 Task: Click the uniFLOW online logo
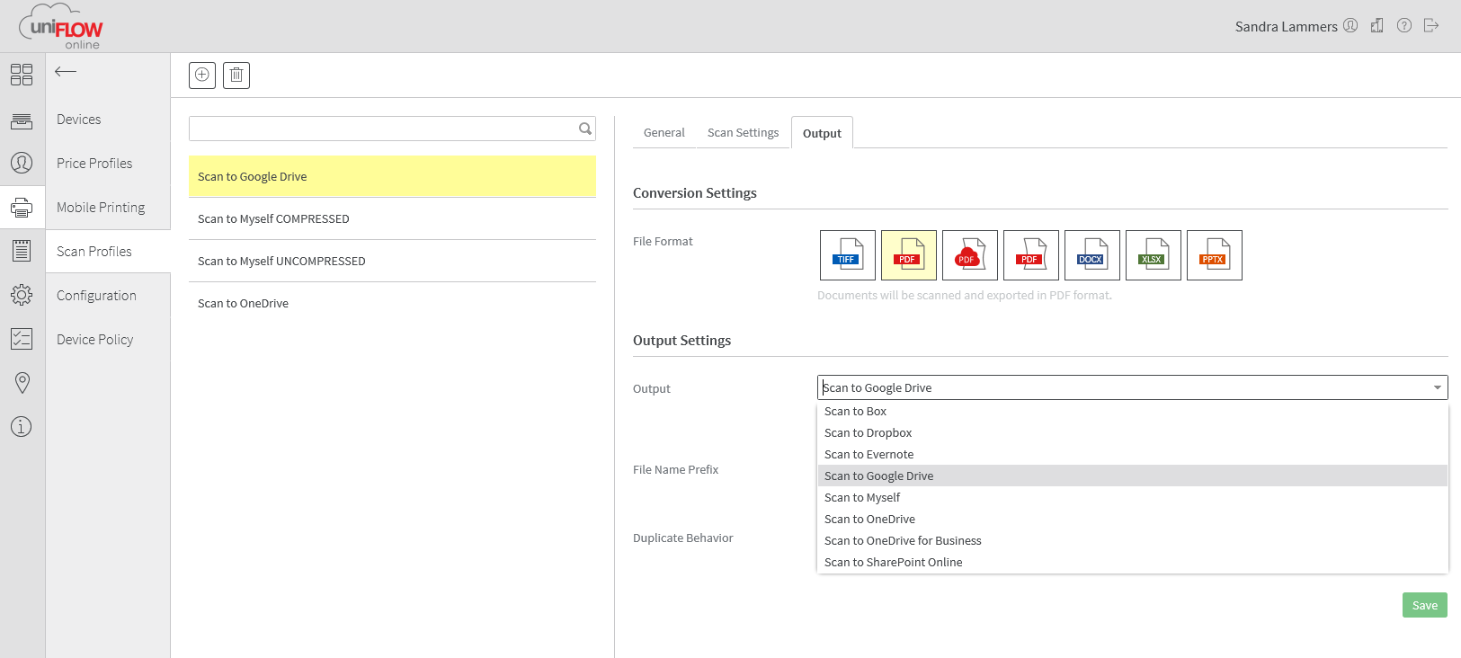pyautogui.click(x=61, y=27)
